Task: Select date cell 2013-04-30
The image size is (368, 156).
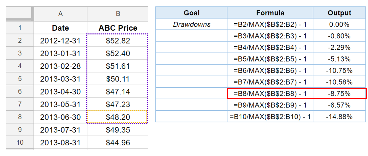Action: tap(60, 91)
